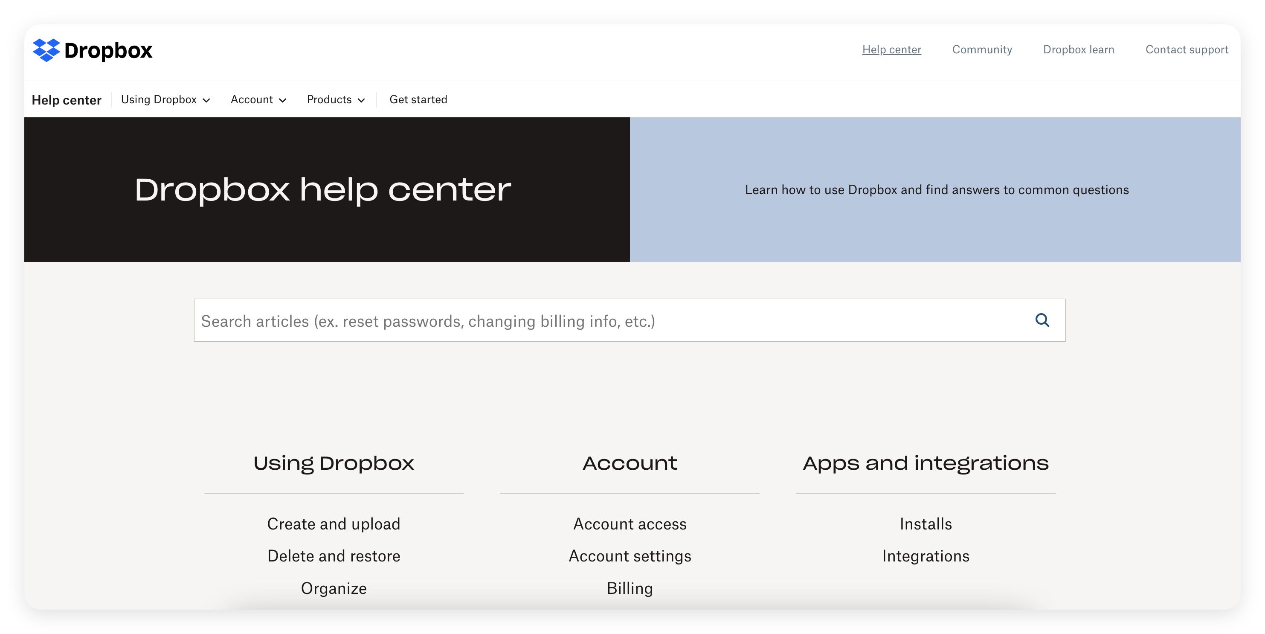Click 'Learn how to use Dropbox' tagline
The width and height of the screenshot is (1265, 634).
[x=937, y=190]
